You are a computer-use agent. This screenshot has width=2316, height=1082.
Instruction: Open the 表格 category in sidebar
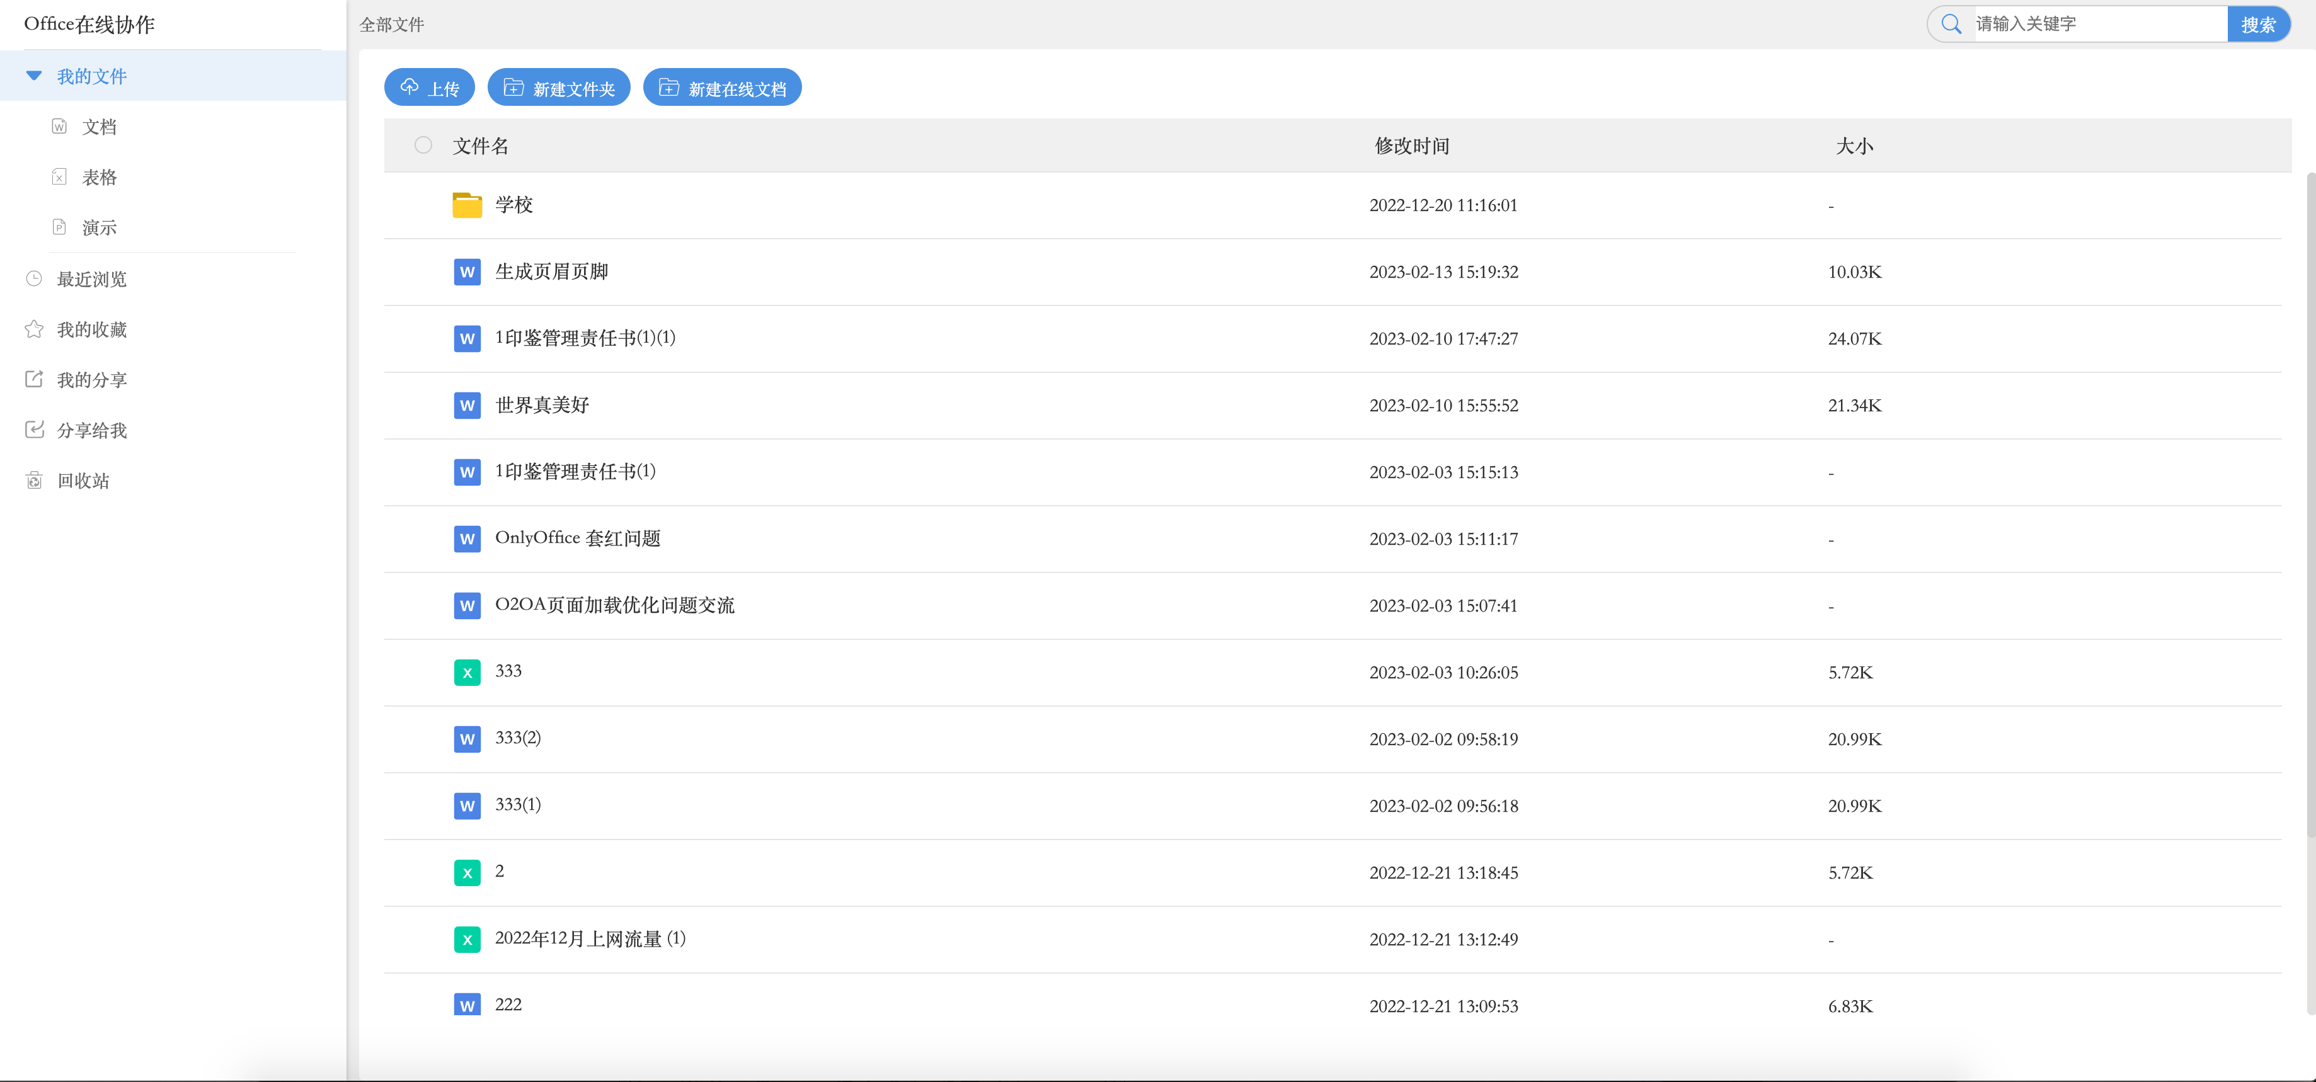coord(99,177)
